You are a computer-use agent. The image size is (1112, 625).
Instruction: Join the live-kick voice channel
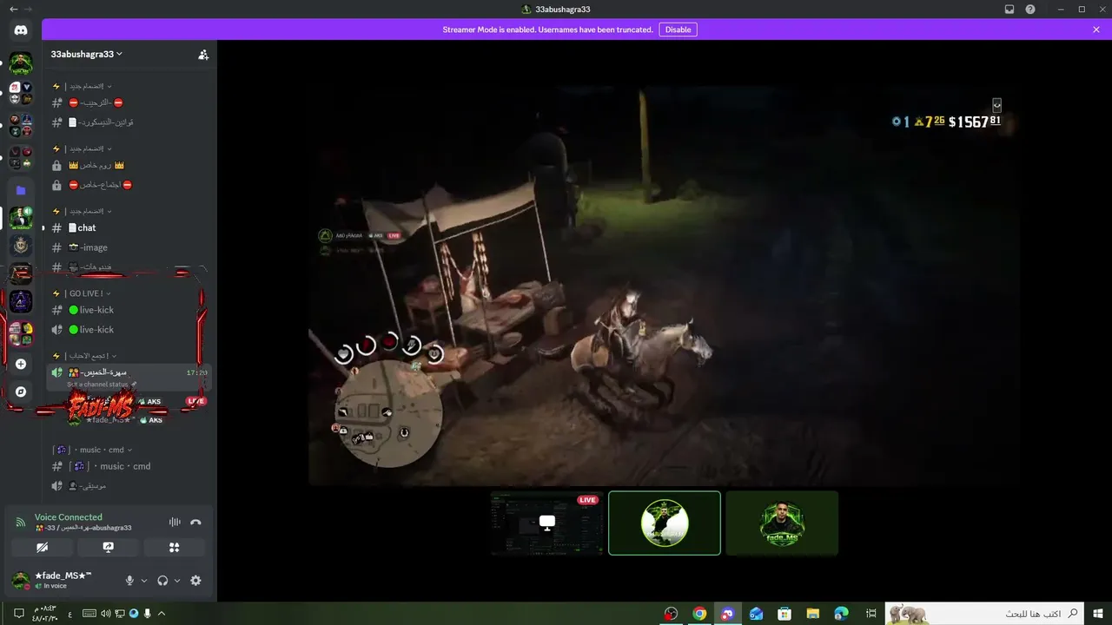click(x=130, y=330)
